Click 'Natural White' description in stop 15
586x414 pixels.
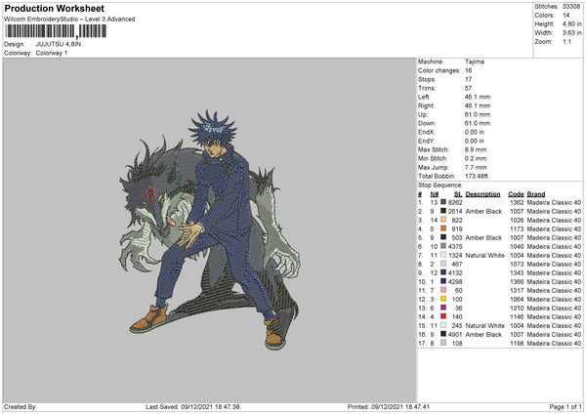click(x=484, y=325)
